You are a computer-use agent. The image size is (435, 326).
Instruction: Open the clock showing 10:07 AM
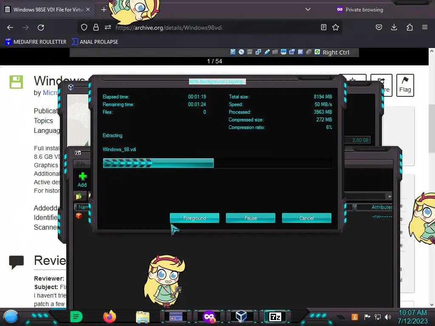click(412, 317)
